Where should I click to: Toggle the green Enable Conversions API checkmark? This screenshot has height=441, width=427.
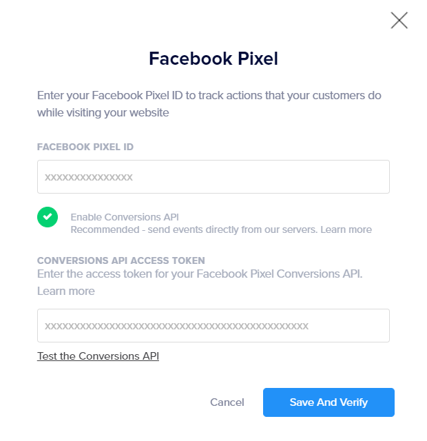(x=48, y=218)
